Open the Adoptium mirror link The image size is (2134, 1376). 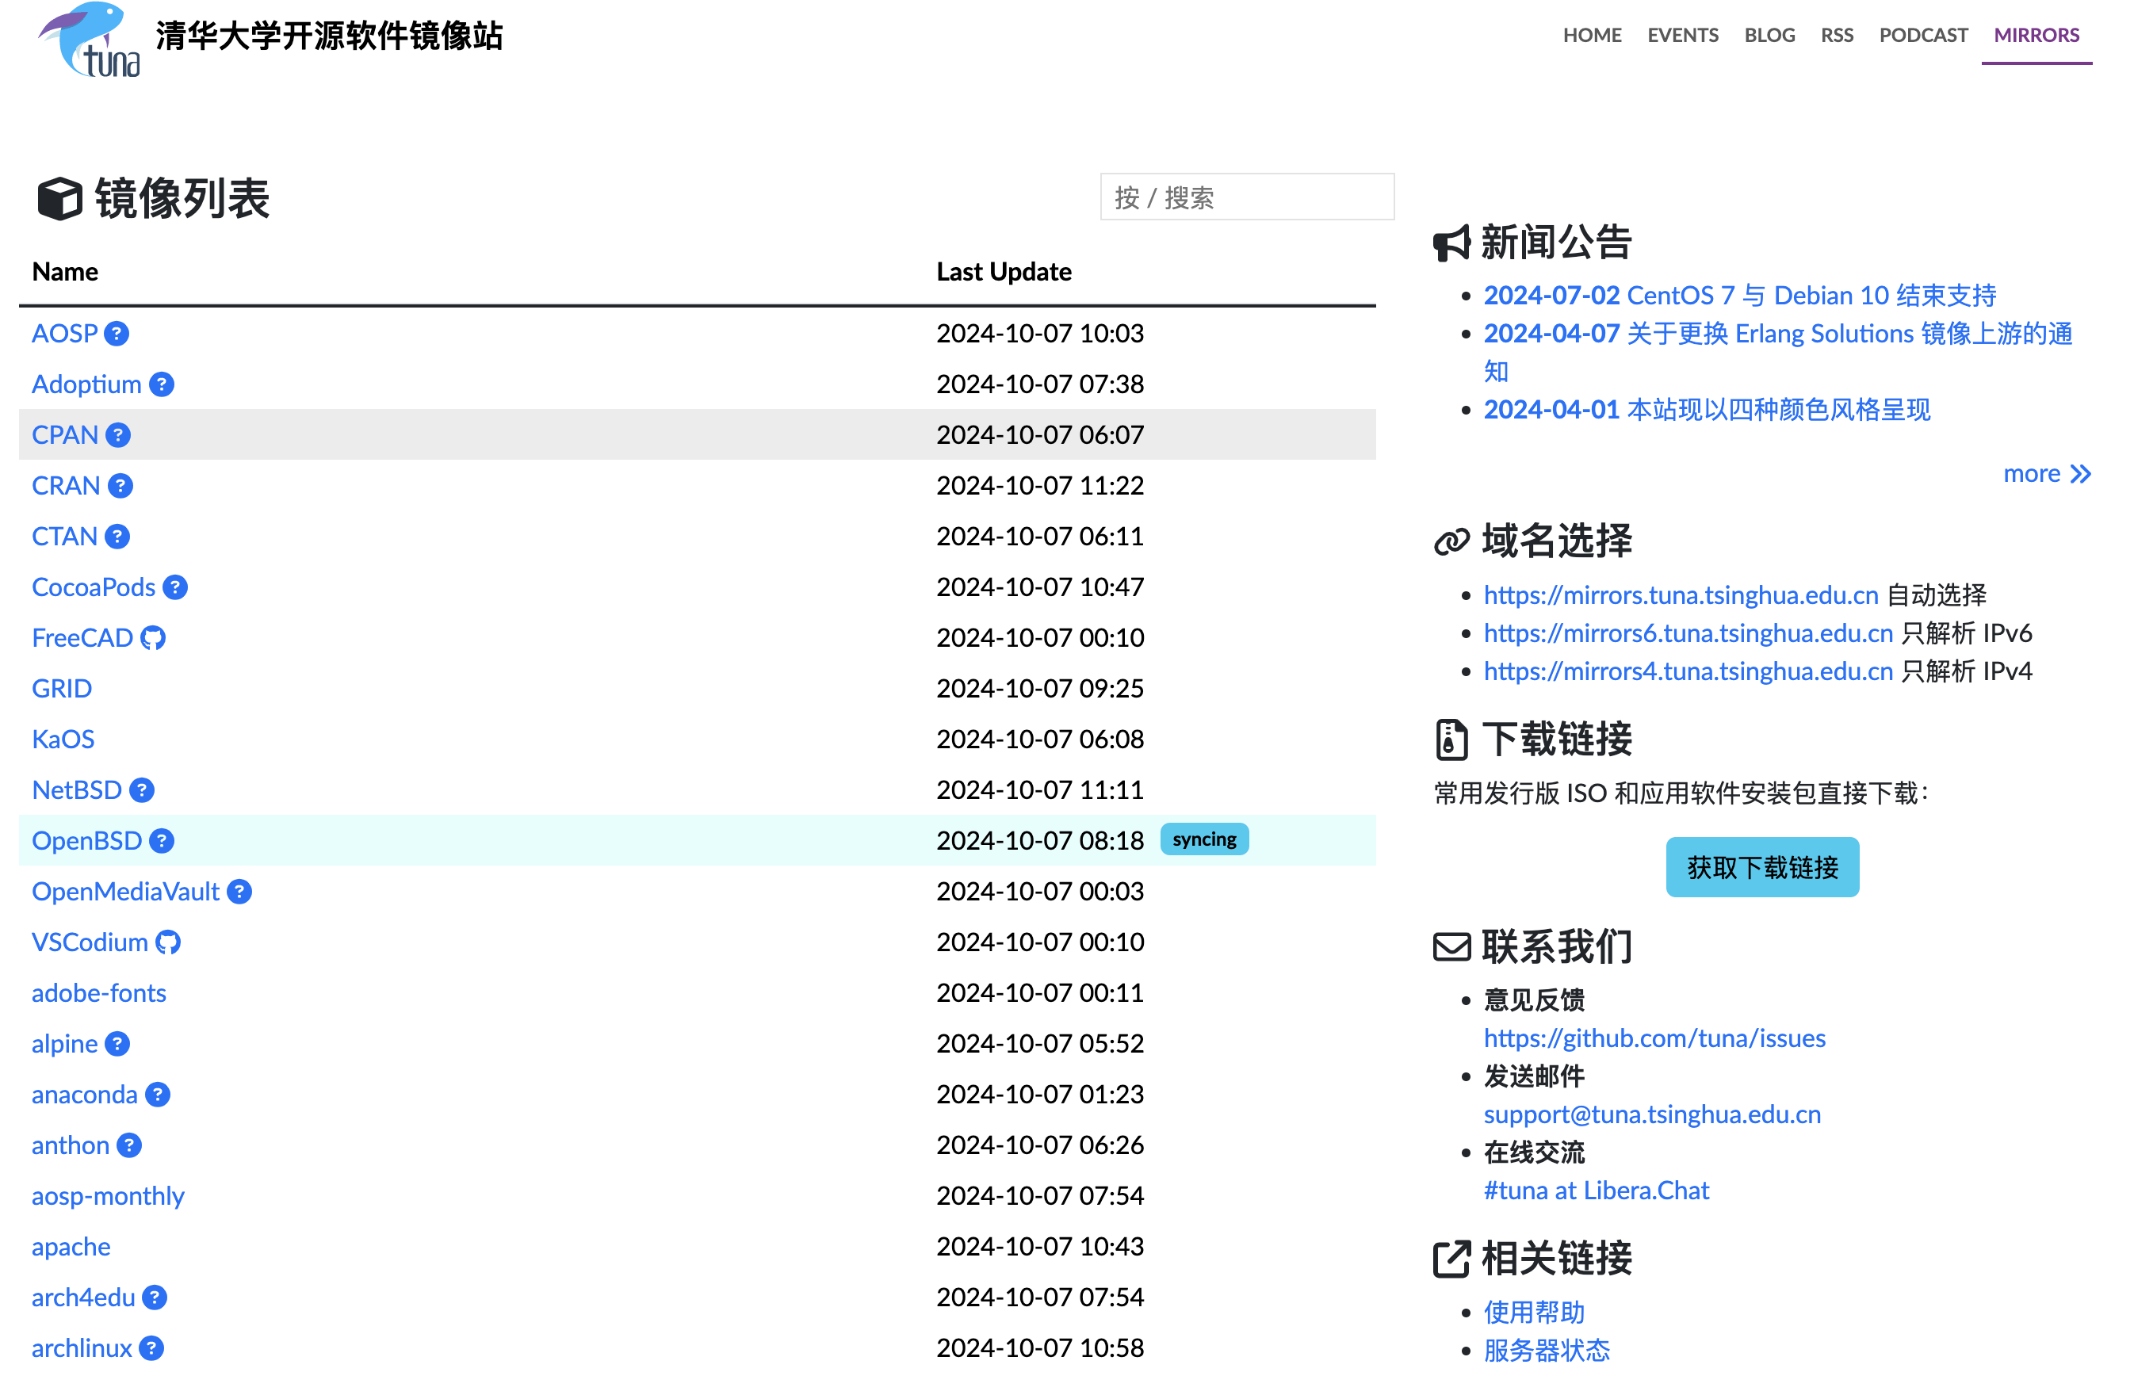pyautogui.click(x=86, y=384)
